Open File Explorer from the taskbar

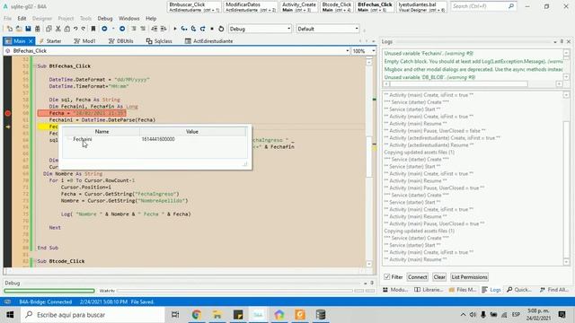pyautogui.click(x=217, y=315)
